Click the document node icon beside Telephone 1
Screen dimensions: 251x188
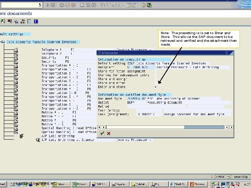pyautogui.click(x=16, y=50)
